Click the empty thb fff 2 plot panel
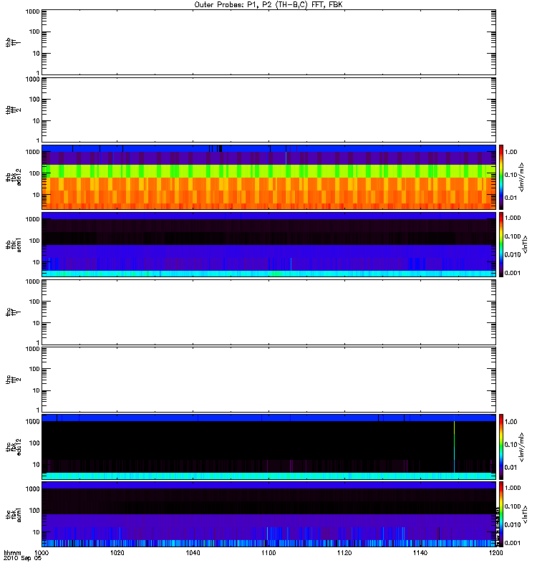 (x=269, y=110)
